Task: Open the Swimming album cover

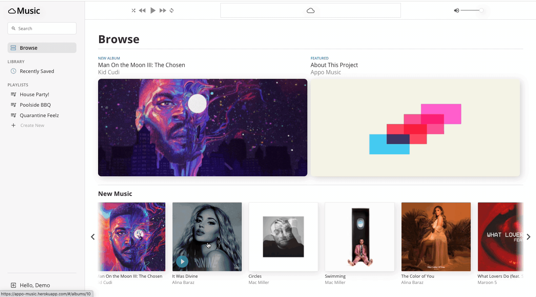Action: [x=360, y=237]
